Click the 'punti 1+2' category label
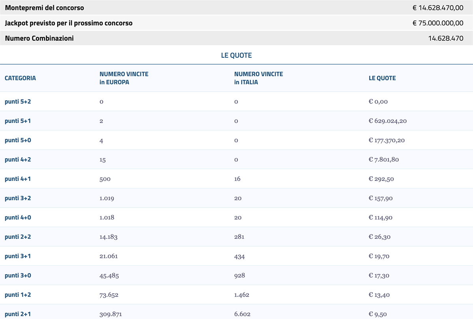 18,295
